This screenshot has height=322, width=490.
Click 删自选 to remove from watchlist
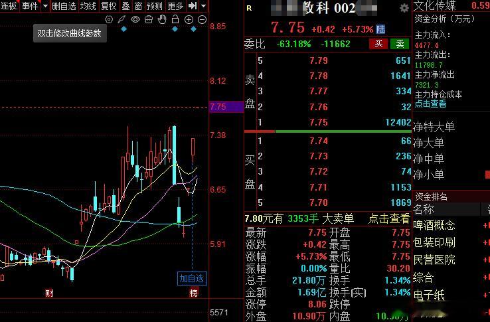point(64,5)
